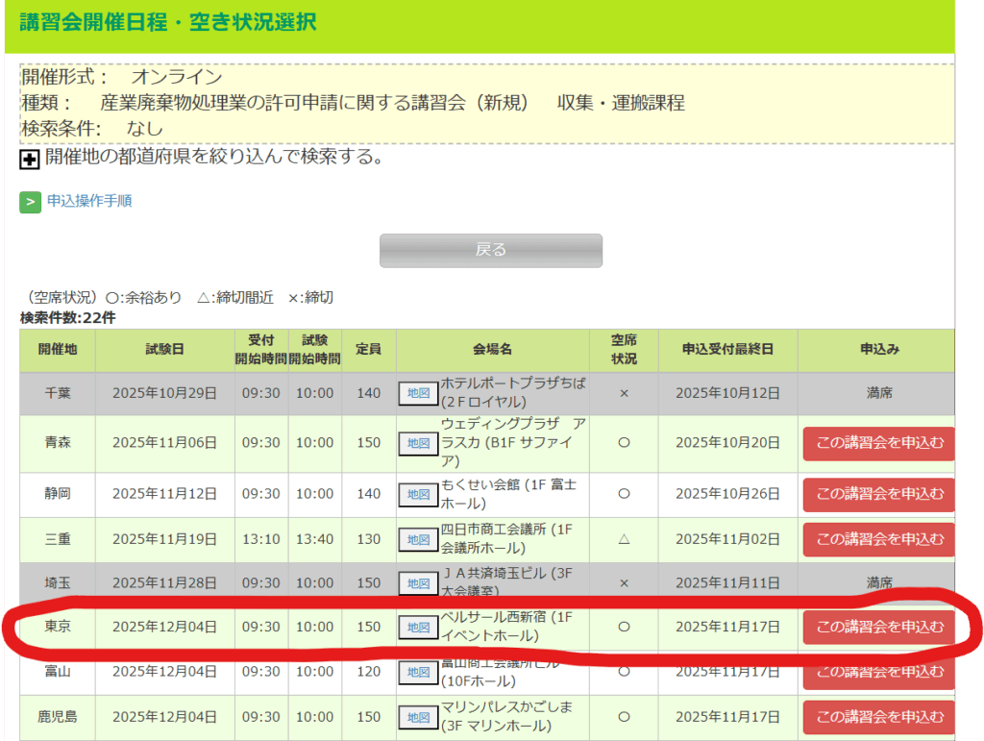This screenshot has width=984, height=741.
Task: Click この講習会を申込む for the 富山 row
Action: pyautogui.click(x=878, y=672)
